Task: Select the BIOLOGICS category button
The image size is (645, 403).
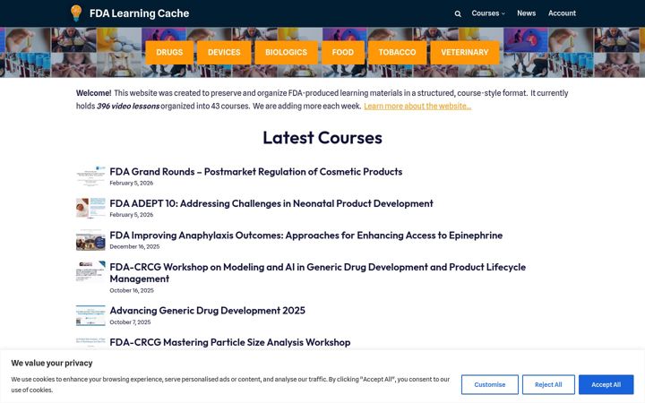Action: (x=286, y=52)
